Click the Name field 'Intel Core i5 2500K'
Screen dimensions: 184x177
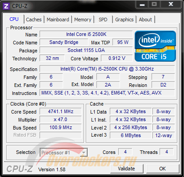pos(86,34)
